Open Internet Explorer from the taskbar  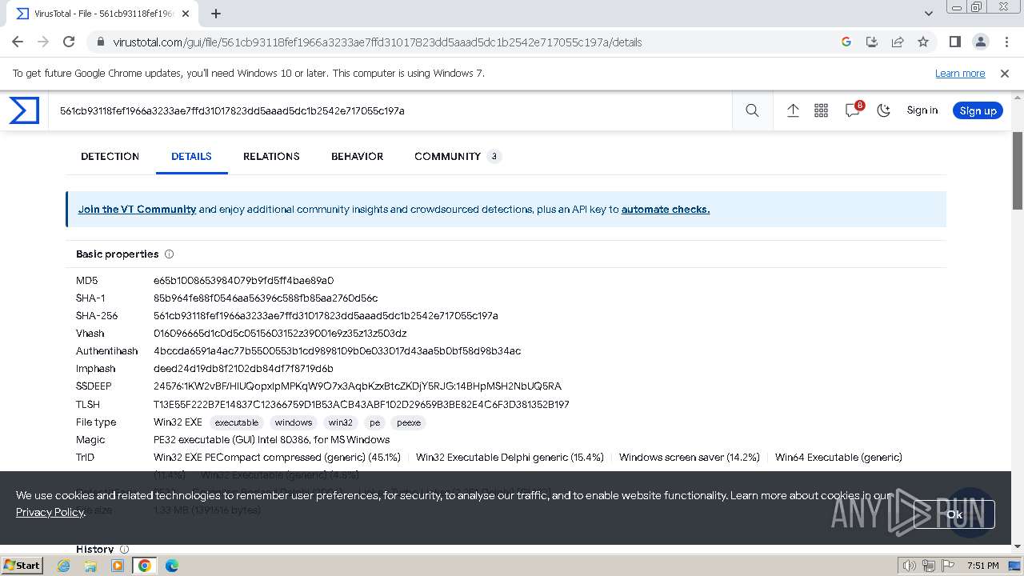pos(64,566)
